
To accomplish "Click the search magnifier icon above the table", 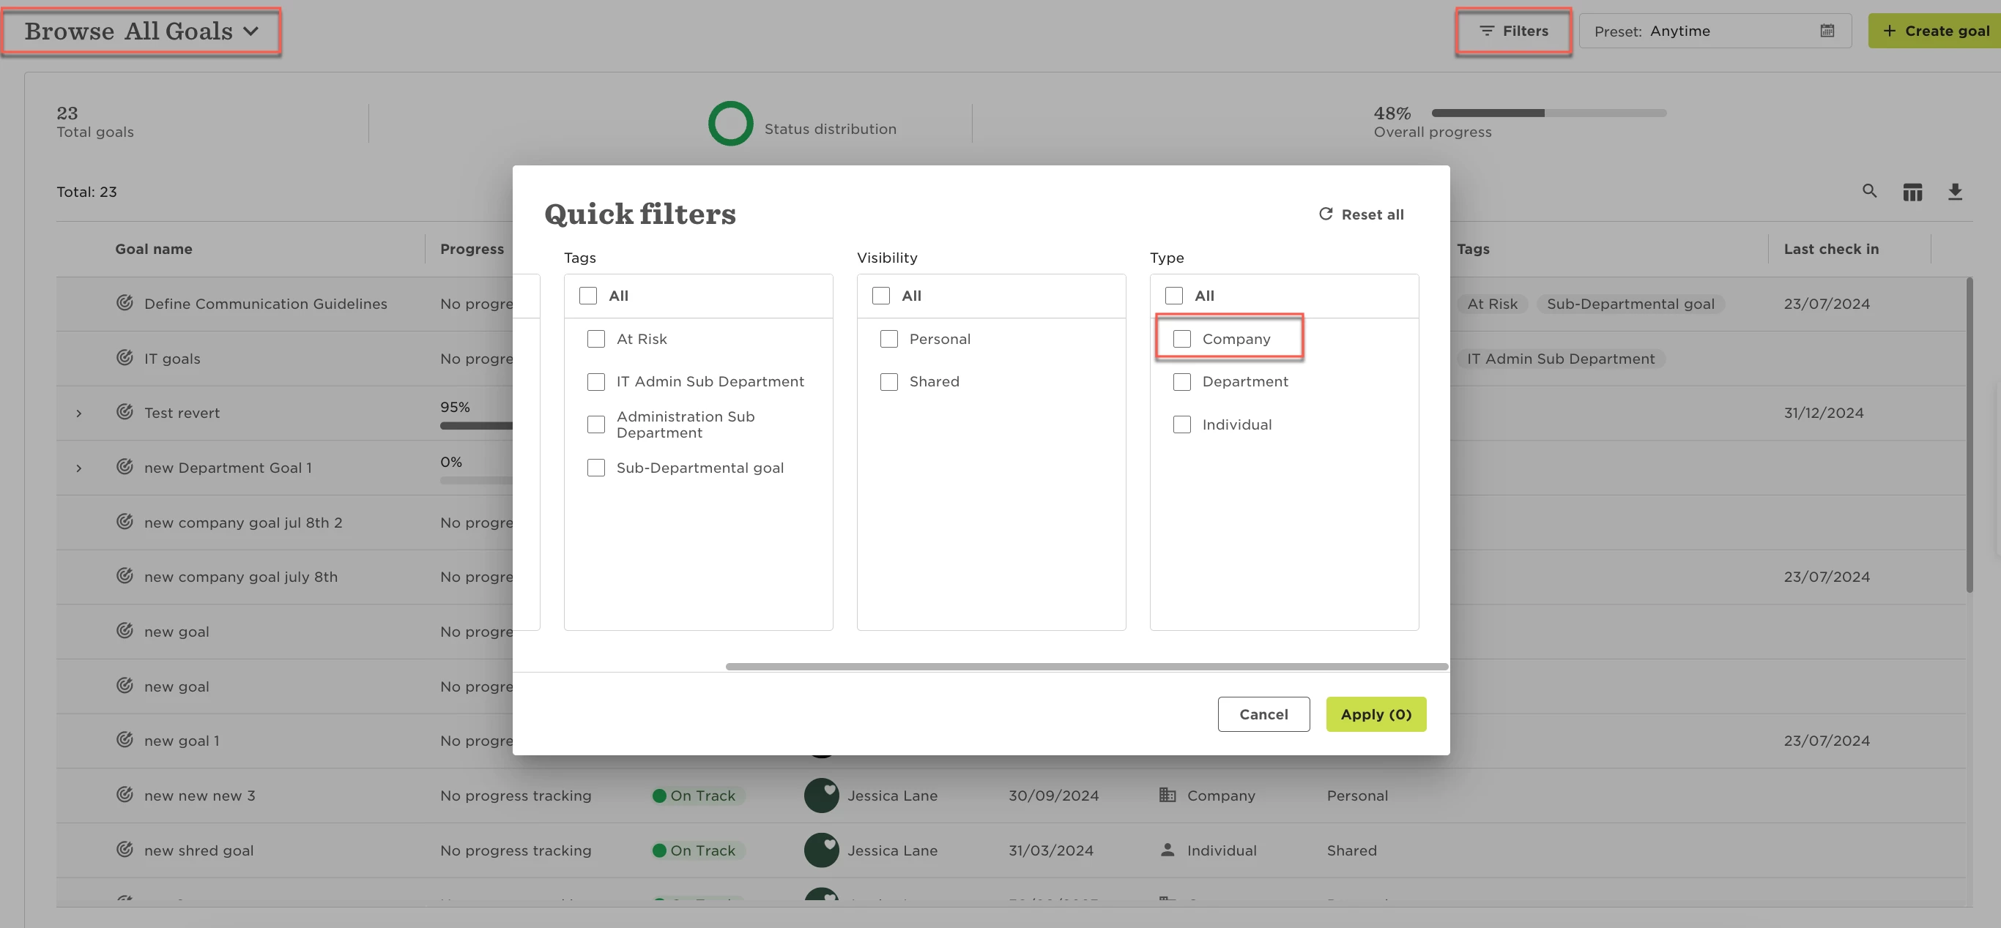I will point(1869,191).
